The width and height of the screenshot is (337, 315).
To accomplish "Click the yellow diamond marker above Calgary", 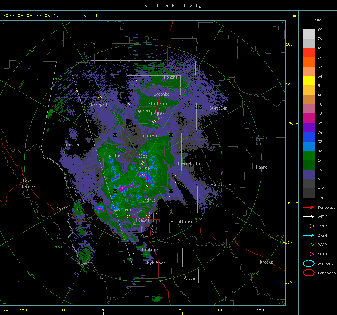I will 148,216.
